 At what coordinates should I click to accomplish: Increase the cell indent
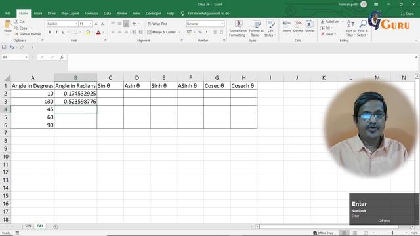pos(141,32)
